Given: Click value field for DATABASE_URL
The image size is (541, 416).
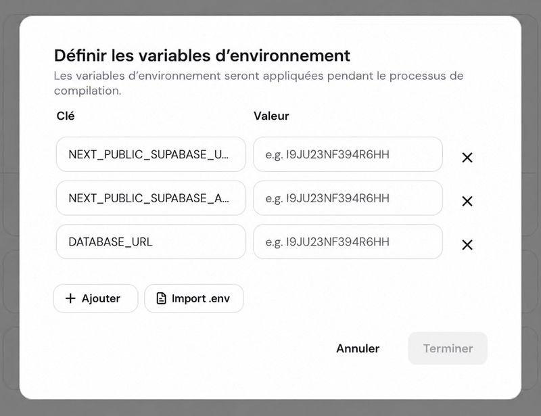Looking at the screenshot, I should [x=348, y=241].
